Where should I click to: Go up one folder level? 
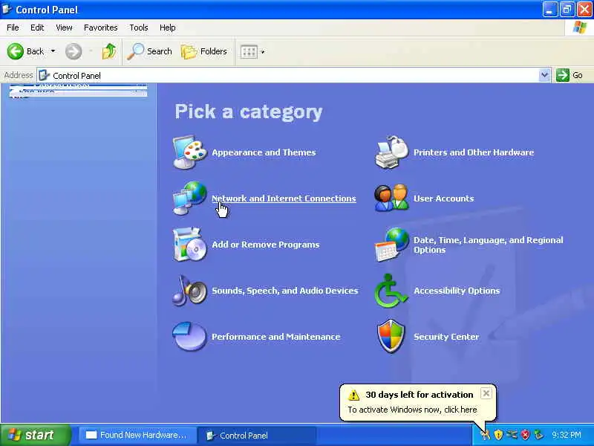tap(109, 51)
